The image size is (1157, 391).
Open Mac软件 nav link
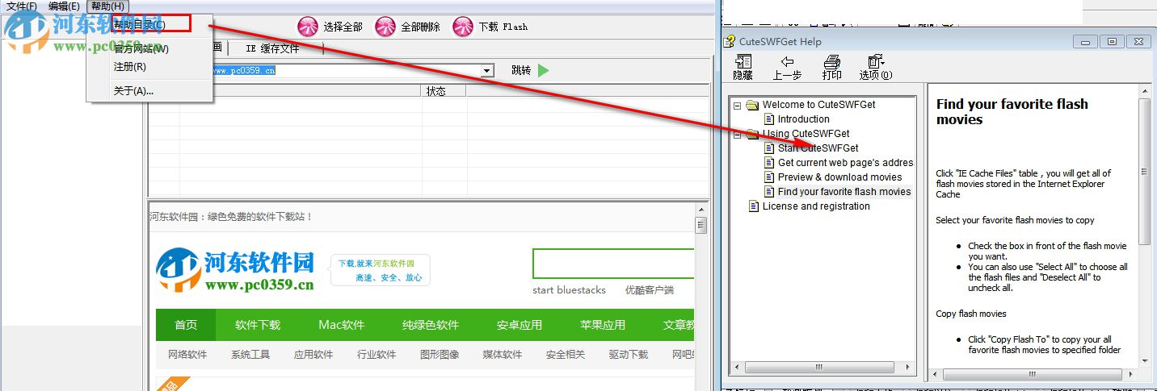(x=342, y=325)
